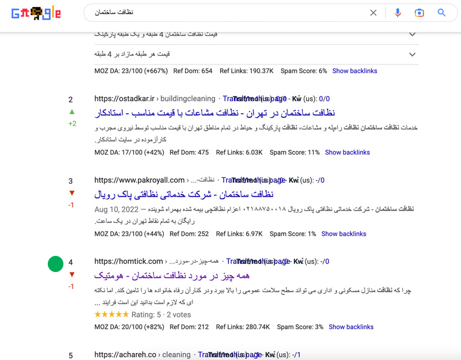Screen dimensions: 461x360
Task: Show backlinks for the MOZ DA 23/100 (+667%) row
Action: (354, 71)
